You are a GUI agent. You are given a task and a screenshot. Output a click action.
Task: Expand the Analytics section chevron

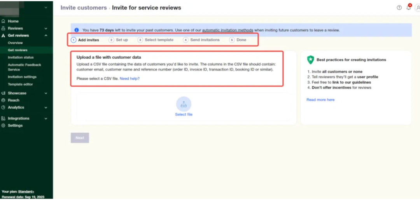tap(46, 107)
